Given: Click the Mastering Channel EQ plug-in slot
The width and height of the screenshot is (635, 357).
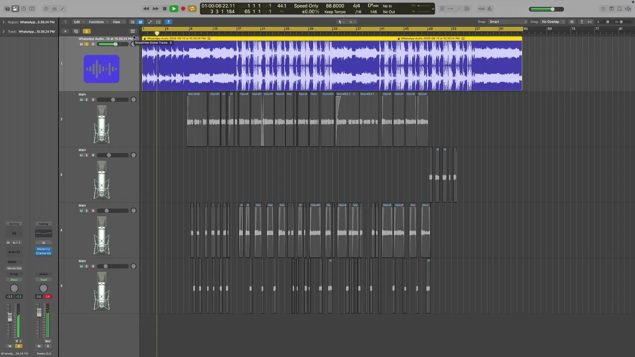Looking at the screenshot, I should tap(43, 251).
